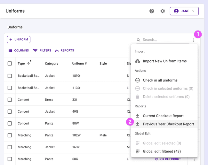The height and width of the screenshot is (165, 208).
Task: Open the Columns chooser
Action: [x=19, y=51]
